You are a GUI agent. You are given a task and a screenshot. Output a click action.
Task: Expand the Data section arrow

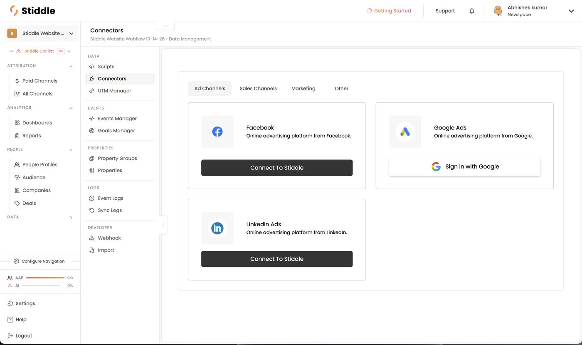click(x=71, y=218)
